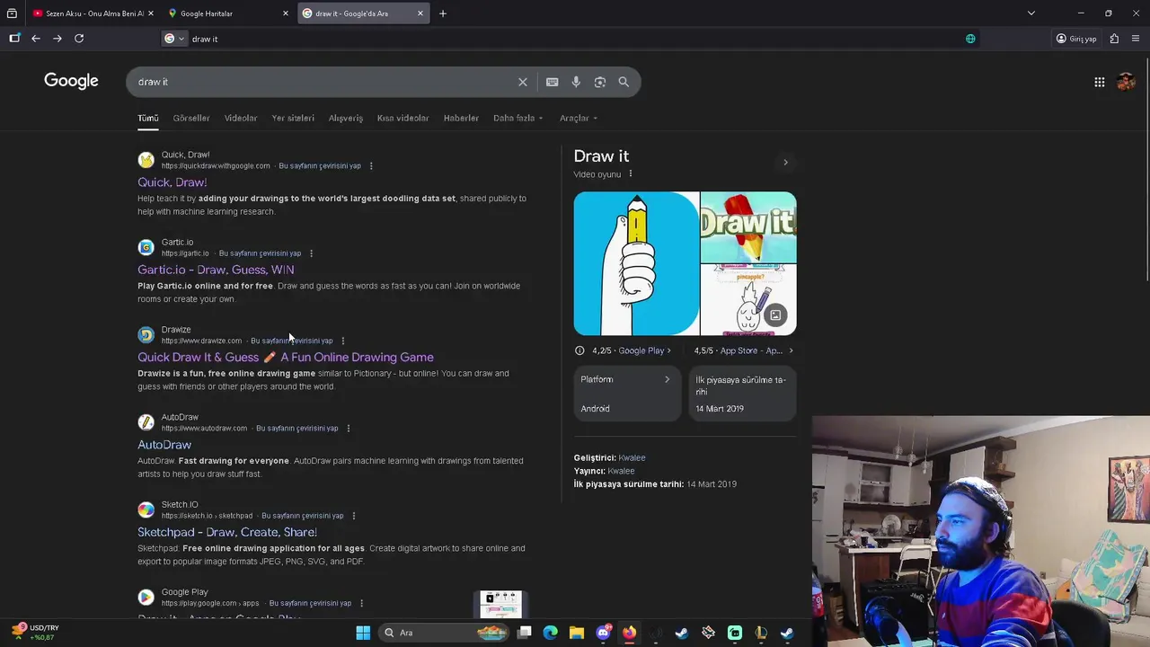The image size is (1150, 647).
Task: Open the list all tabs chevron
Action: tap(1031, 13)
